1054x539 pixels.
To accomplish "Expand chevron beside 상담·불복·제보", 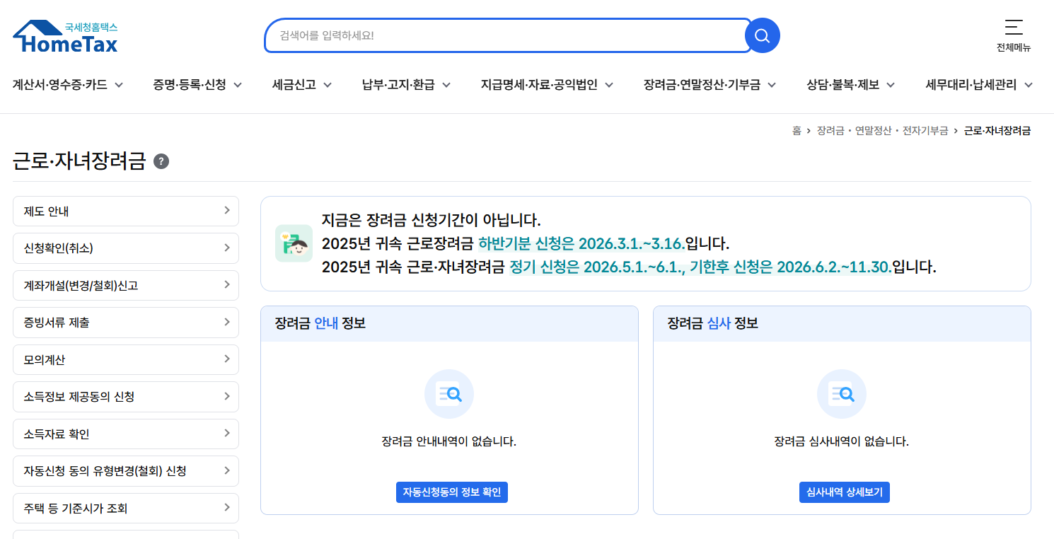I will (x=891, y=85).
